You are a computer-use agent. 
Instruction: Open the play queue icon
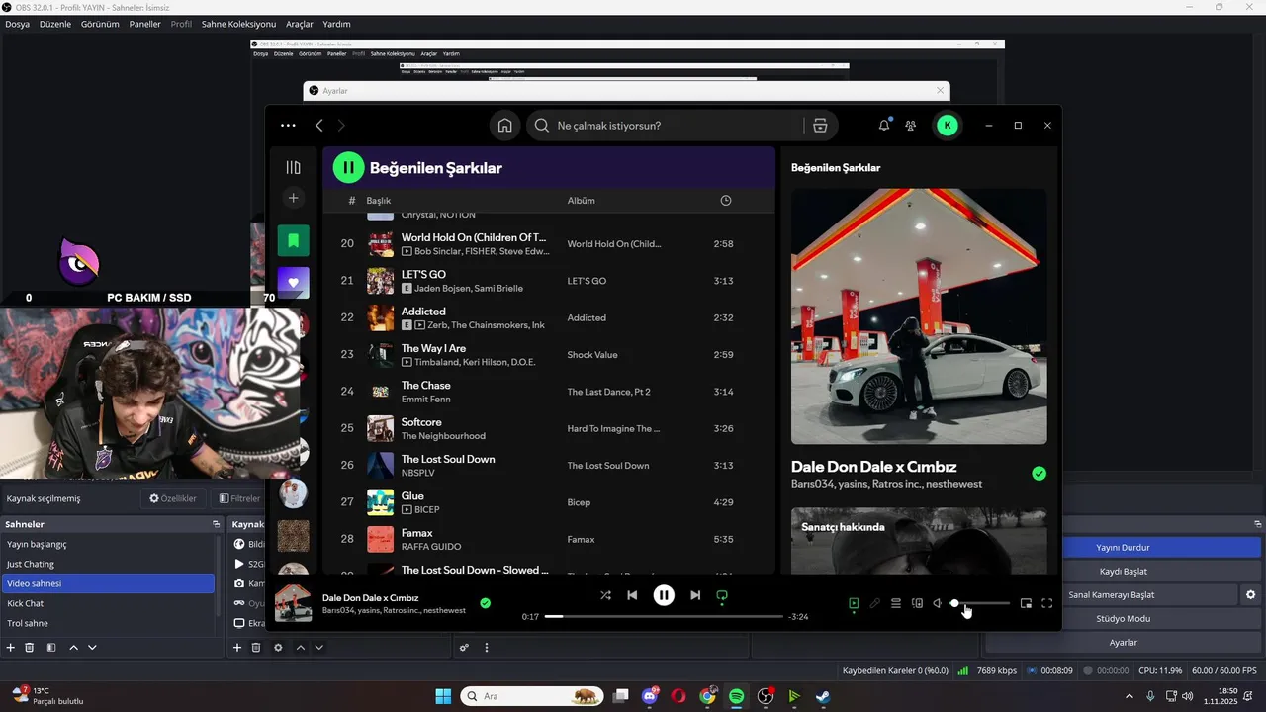pos(896,603)
